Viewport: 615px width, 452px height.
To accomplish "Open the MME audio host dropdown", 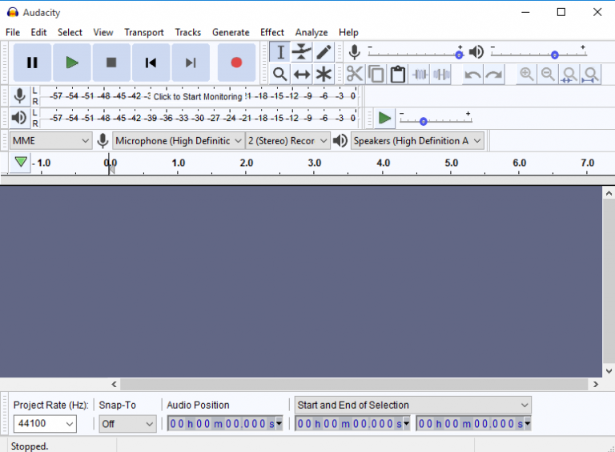I will [51, 140].
